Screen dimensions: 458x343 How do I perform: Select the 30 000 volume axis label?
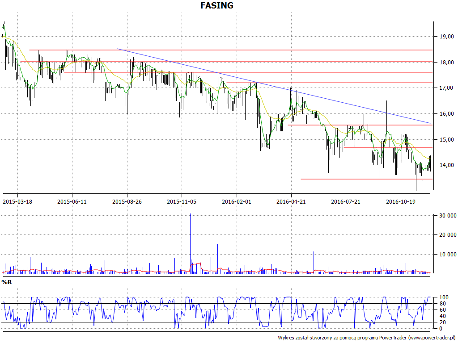pyautogui.click(x=448, y=216)
